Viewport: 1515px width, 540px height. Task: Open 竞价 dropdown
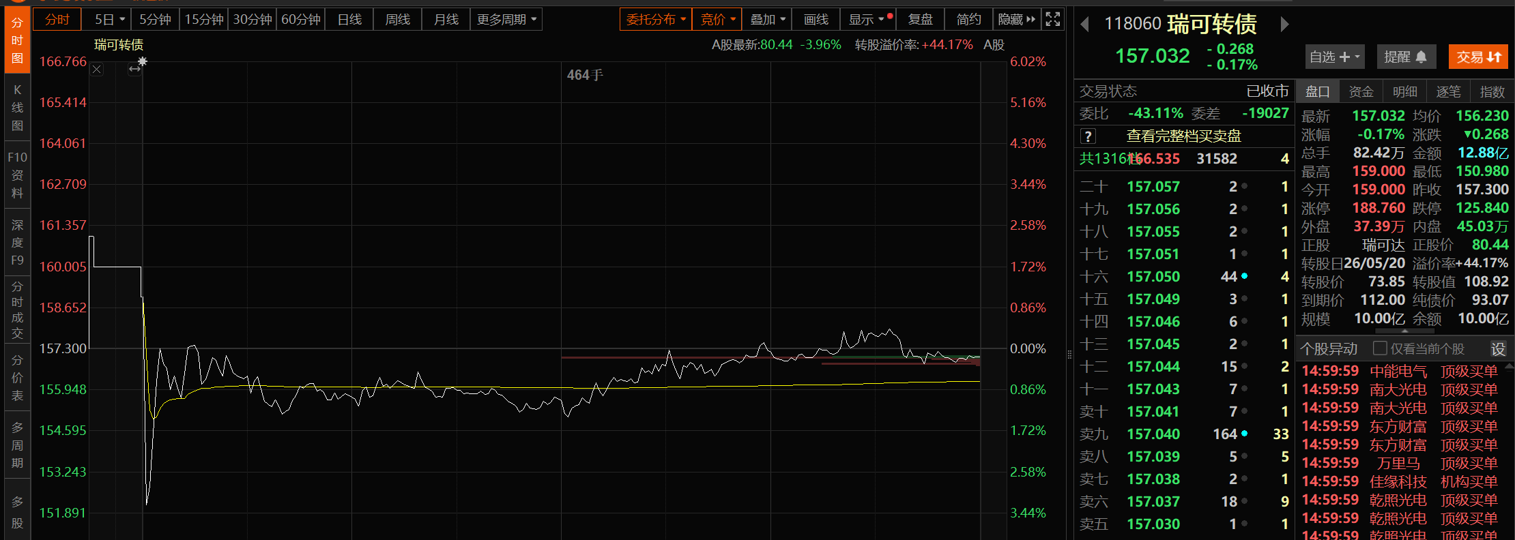[x=717, y=20]
